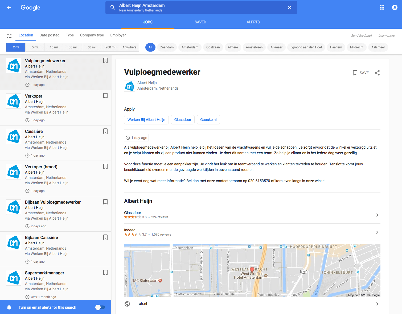This screenshot has height=314, width=402.
Task: Select the 200 mi distance option
Action: 110,47
